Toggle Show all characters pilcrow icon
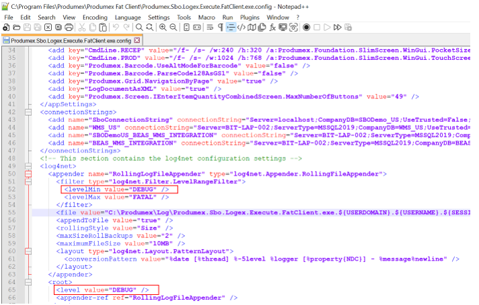The image size is (479, 305). 220,28
